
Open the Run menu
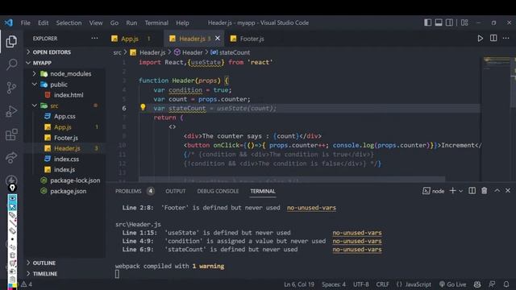131,23
